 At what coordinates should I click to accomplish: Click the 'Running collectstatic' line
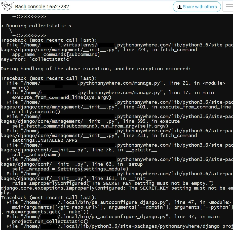pyautogui.click(x=36, y=26)
